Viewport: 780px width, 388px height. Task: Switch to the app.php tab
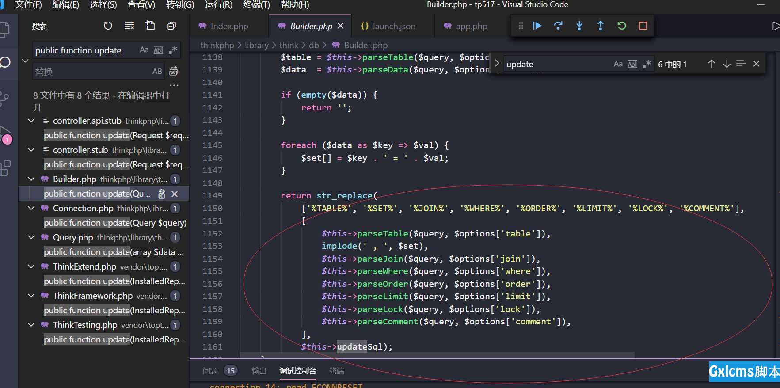[471, 26]
